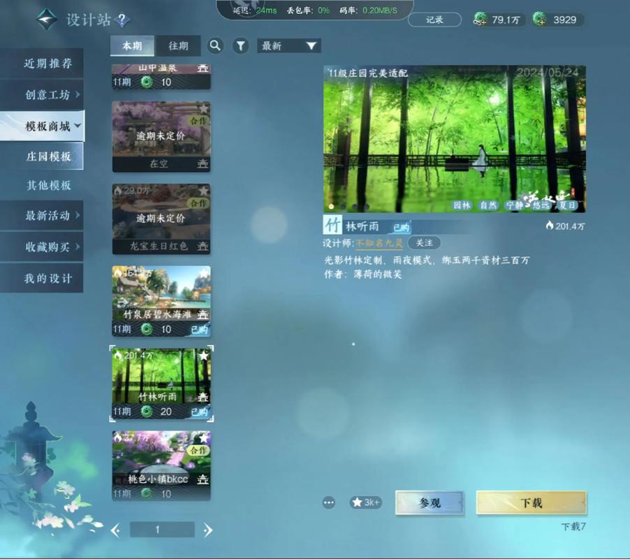
Task: Toggle favorite star on 竹林听雨 card
Action: (x=204, y=355)
